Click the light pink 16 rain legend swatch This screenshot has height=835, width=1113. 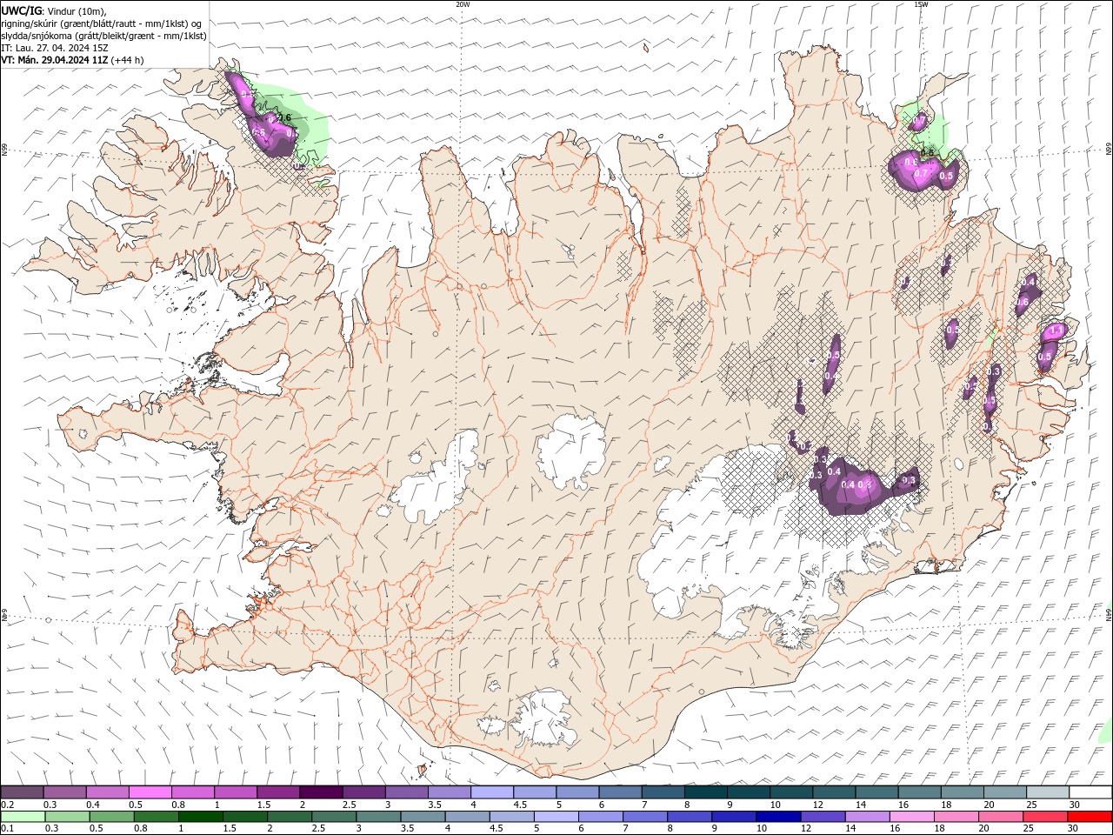(910, 816)
